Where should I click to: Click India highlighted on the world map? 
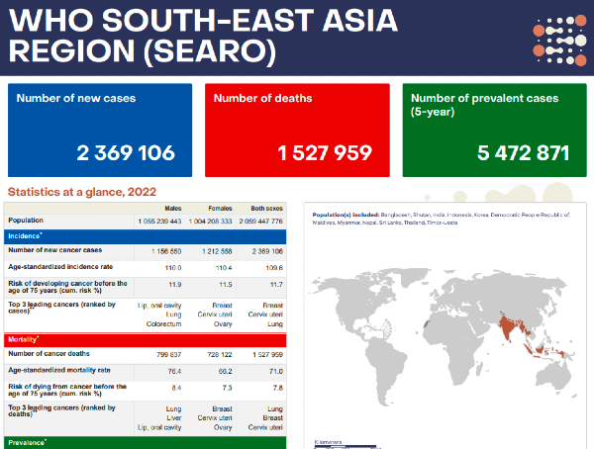tap(508, 329)
